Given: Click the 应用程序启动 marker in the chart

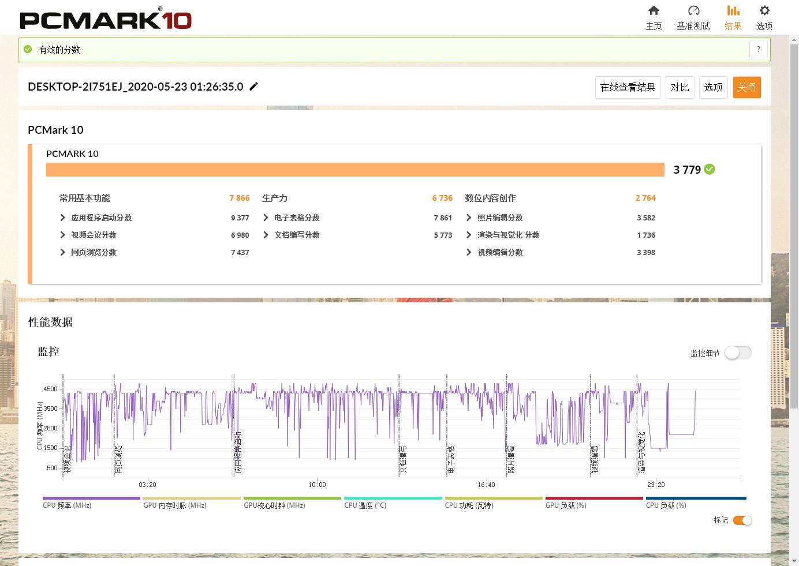Looking at the screenshot, I should (238, 453).
